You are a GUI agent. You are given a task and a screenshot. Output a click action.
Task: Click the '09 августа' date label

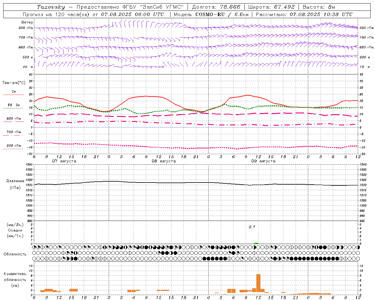coord(263,161)
